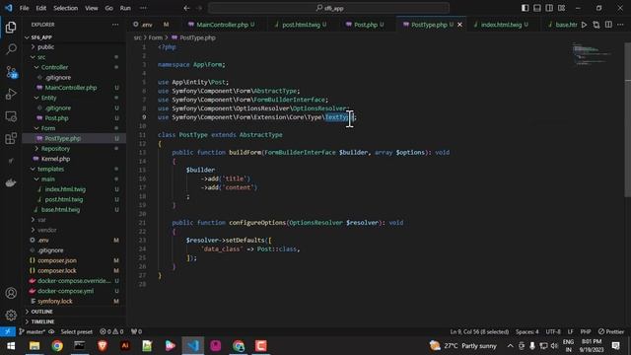
Task: Click the master branch in status bar
Action: (x=33, y=331)
